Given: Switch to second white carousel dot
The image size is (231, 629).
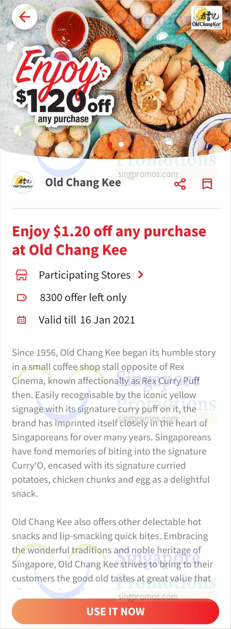Looking at the screenshot, I should (x=121, y=144).
